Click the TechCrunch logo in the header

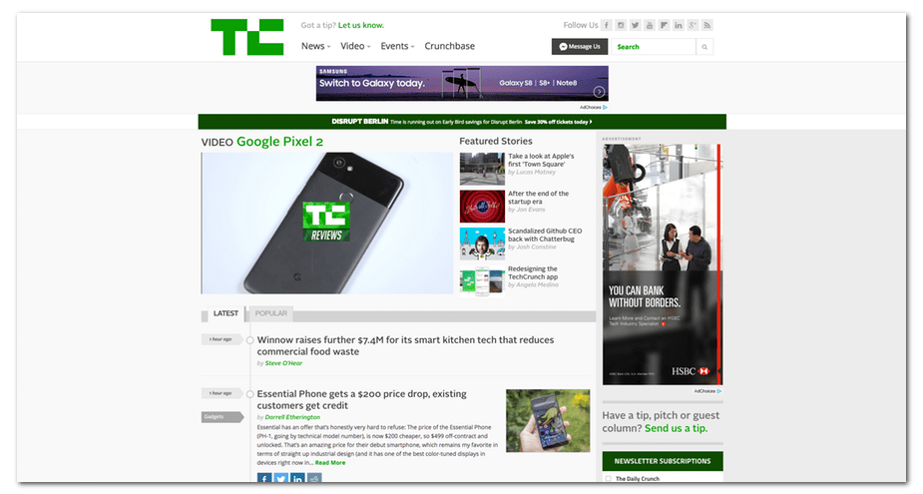coord(247,37)
